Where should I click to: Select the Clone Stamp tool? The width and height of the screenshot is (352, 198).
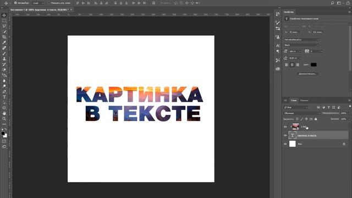pos(4,59)
